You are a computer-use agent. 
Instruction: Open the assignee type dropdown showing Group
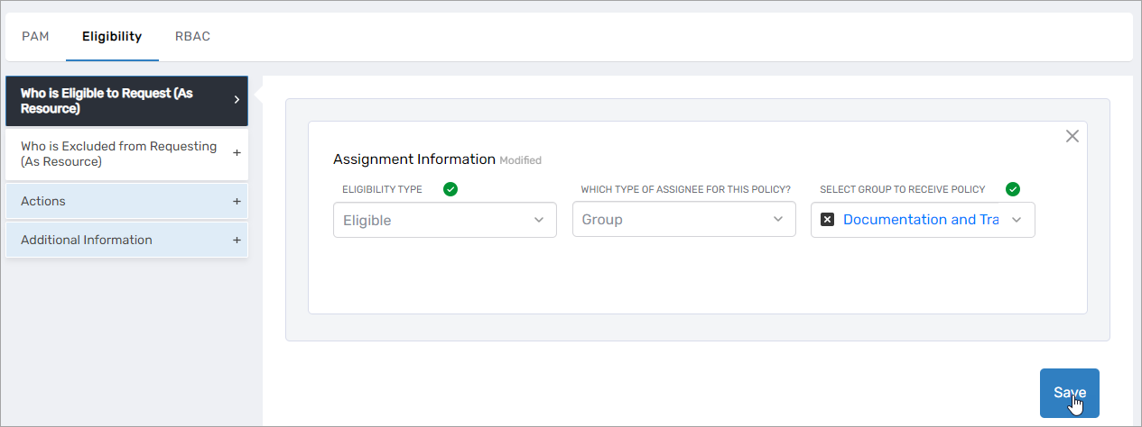click(x=683, y=220)
